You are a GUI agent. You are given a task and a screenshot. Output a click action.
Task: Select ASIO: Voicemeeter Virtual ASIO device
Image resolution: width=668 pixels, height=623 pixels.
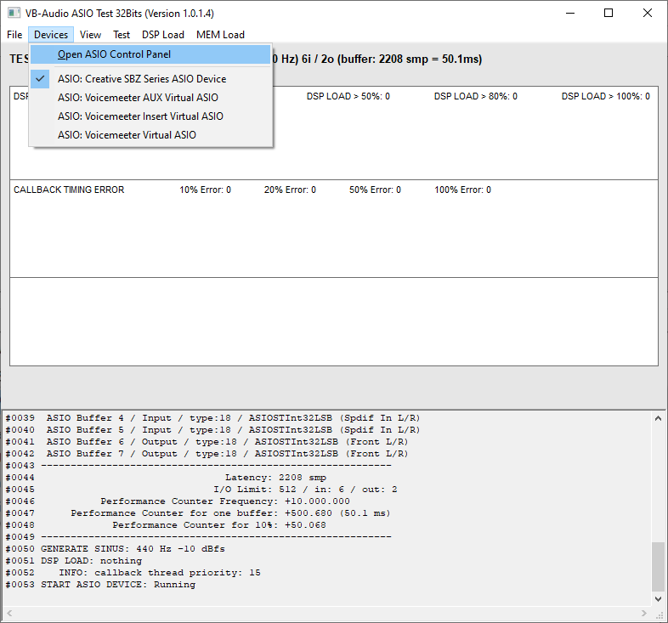coord(150,135)
